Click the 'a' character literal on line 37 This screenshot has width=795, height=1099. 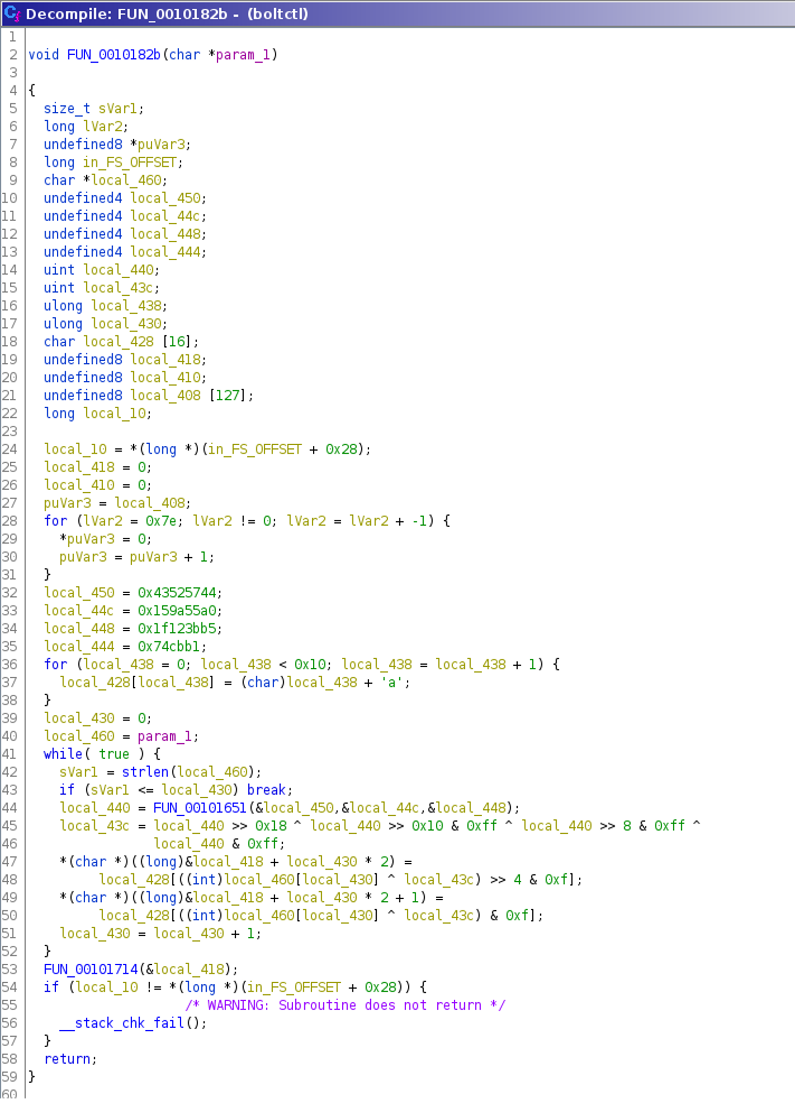pyautogui.click(x=392, y=683)
